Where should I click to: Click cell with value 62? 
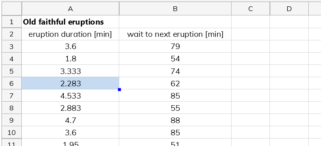point(175,83)
